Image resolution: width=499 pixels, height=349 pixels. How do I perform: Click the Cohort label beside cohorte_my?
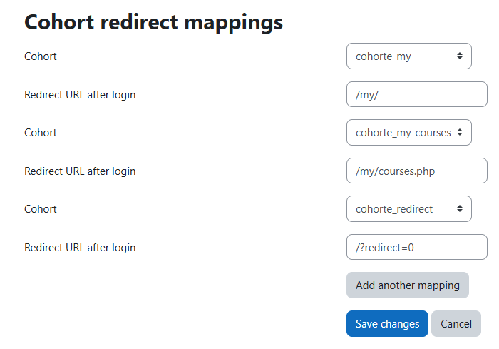pyautogui.click(x=41, y=56)
